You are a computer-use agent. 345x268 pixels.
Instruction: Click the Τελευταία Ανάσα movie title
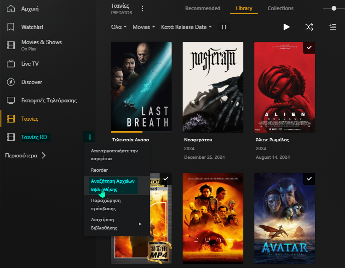click(131, 140)
